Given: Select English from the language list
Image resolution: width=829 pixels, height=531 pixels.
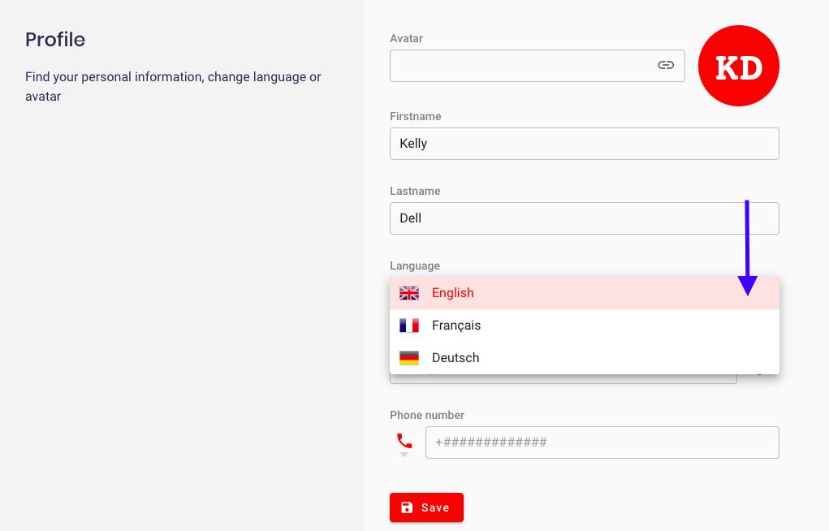Looking at the screenshot, I should tap(585, 293).
